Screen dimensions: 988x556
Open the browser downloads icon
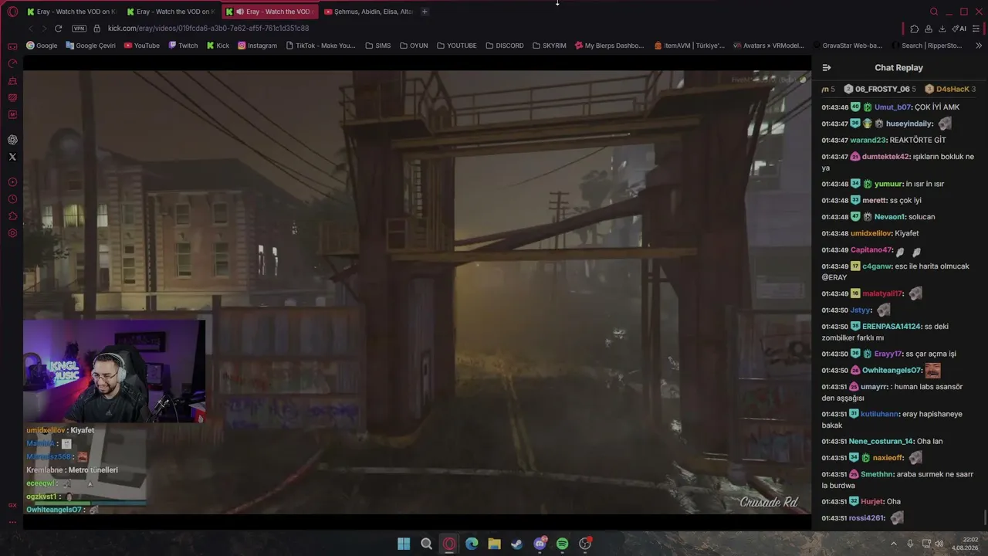[x=942, y=29]
